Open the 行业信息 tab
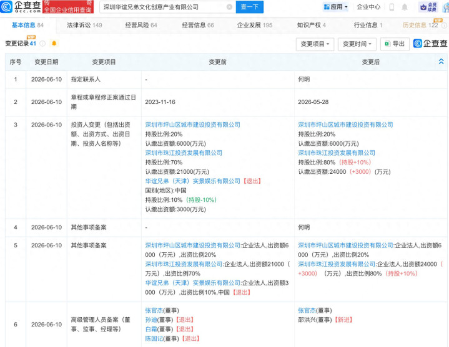449x347 pixels. pyautogui.click(x=368, y=25)
